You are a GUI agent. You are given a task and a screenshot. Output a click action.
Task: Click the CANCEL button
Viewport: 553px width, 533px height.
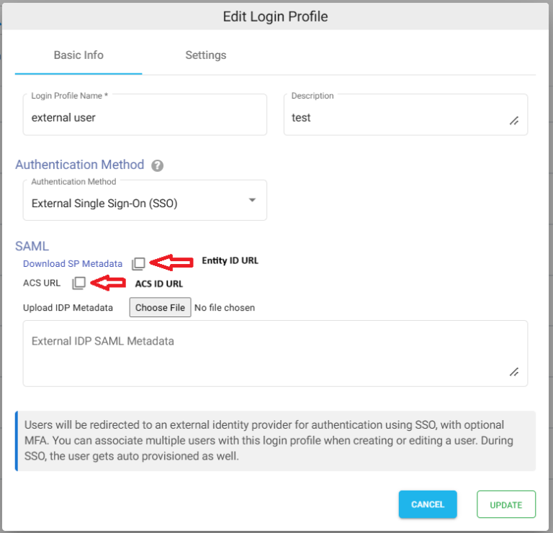tap(428, 504)
